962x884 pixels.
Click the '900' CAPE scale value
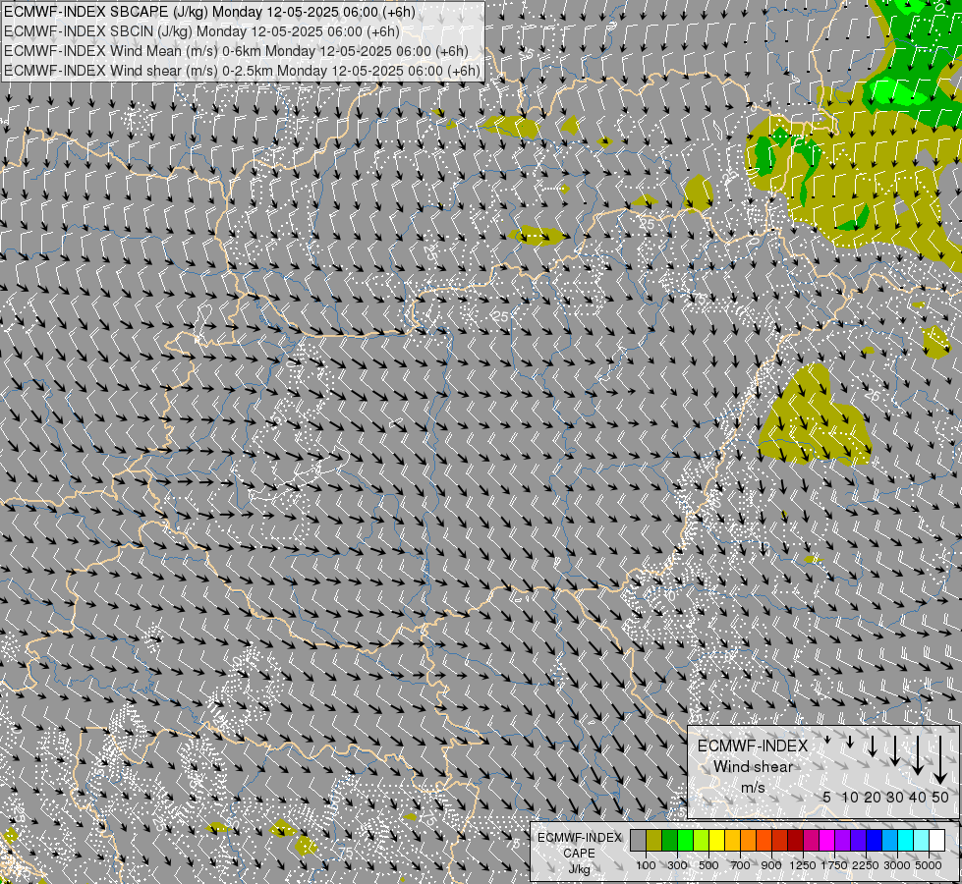[771, 865]
